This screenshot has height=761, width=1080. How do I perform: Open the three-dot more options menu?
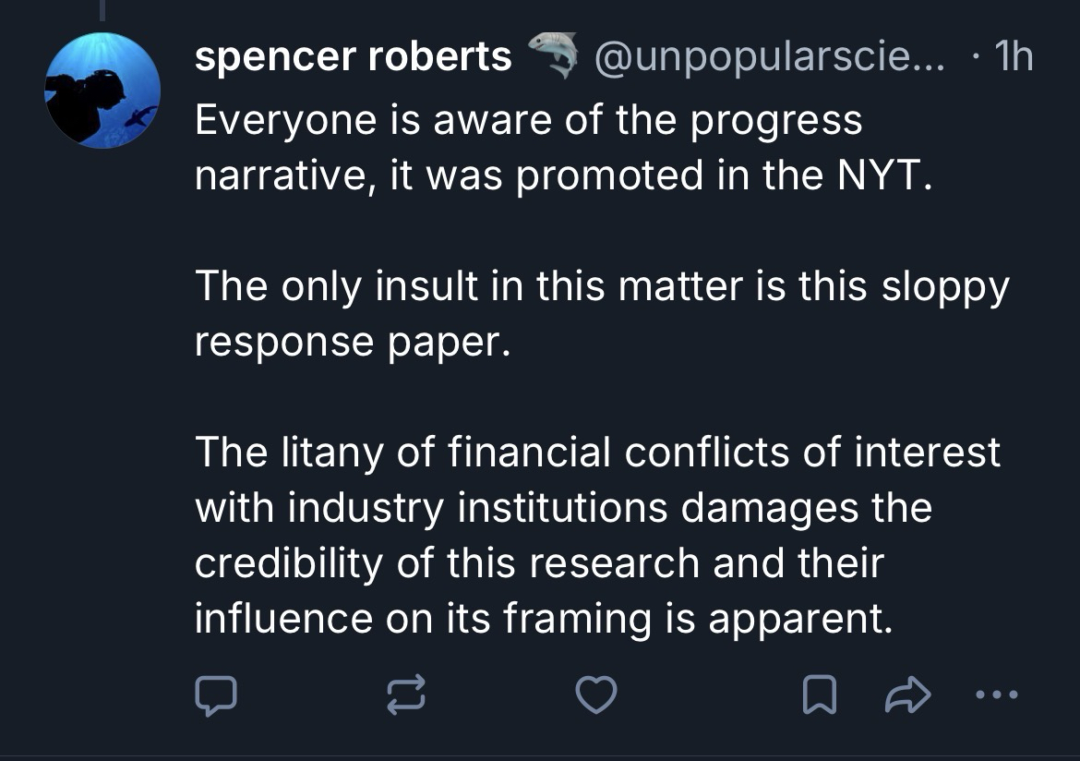click(x=995, y=695)
